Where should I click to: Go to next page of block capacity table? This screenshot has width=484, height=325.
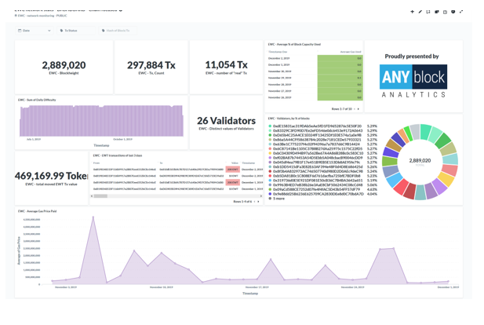pos(358,109)
